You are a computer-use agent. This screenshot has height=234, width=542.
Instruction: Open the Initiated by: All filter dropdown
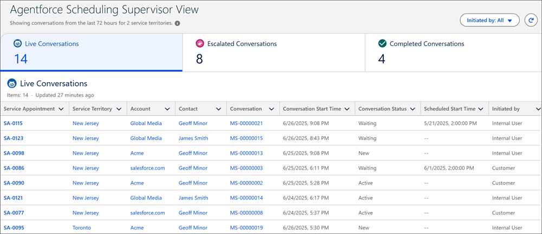click(x=489, y=21)
